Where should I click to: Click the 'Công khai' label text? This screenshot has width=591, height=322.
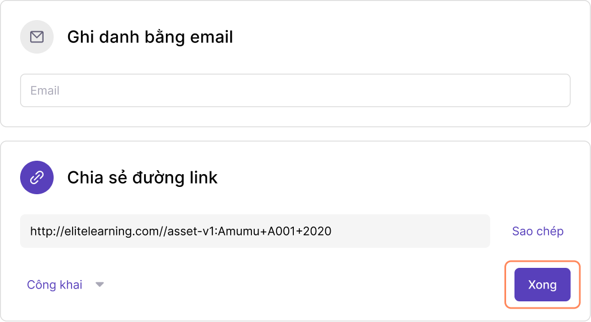pos(54,285)
